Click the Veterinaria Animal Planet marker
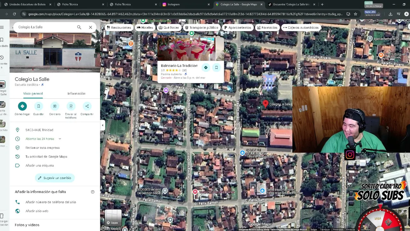Screen dimensions: 410x231 (195, 192)
